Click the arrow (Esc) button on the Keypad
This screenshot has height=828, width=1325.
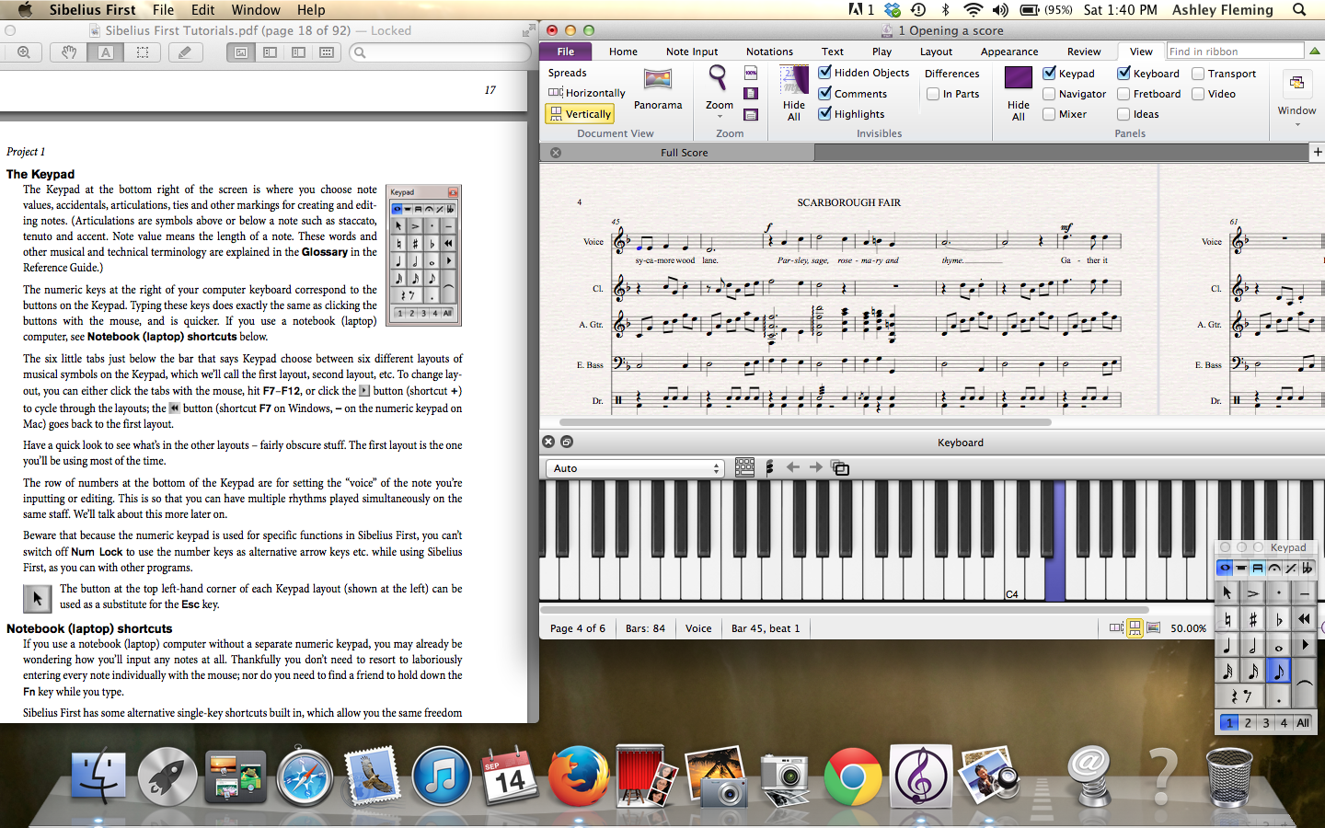(x=1227, y=594)
